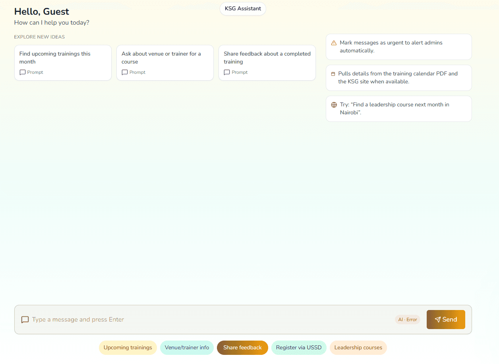Viewport: 499px width, 364px height.
Task: Pick the Leadership courses chip
Action: [358, 348]
